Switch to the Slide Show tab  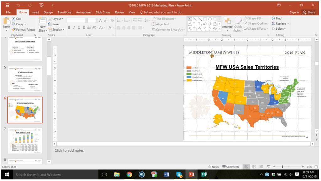103,12
